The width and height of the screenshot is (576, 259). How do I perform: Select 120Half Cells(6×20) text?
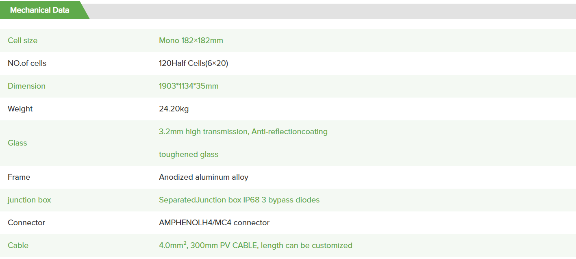[193, 63]
